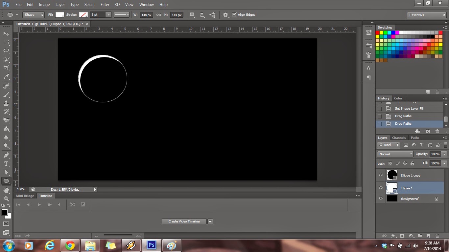Open dropdown arrow next to Create Video Timeline

click(210, 221)
